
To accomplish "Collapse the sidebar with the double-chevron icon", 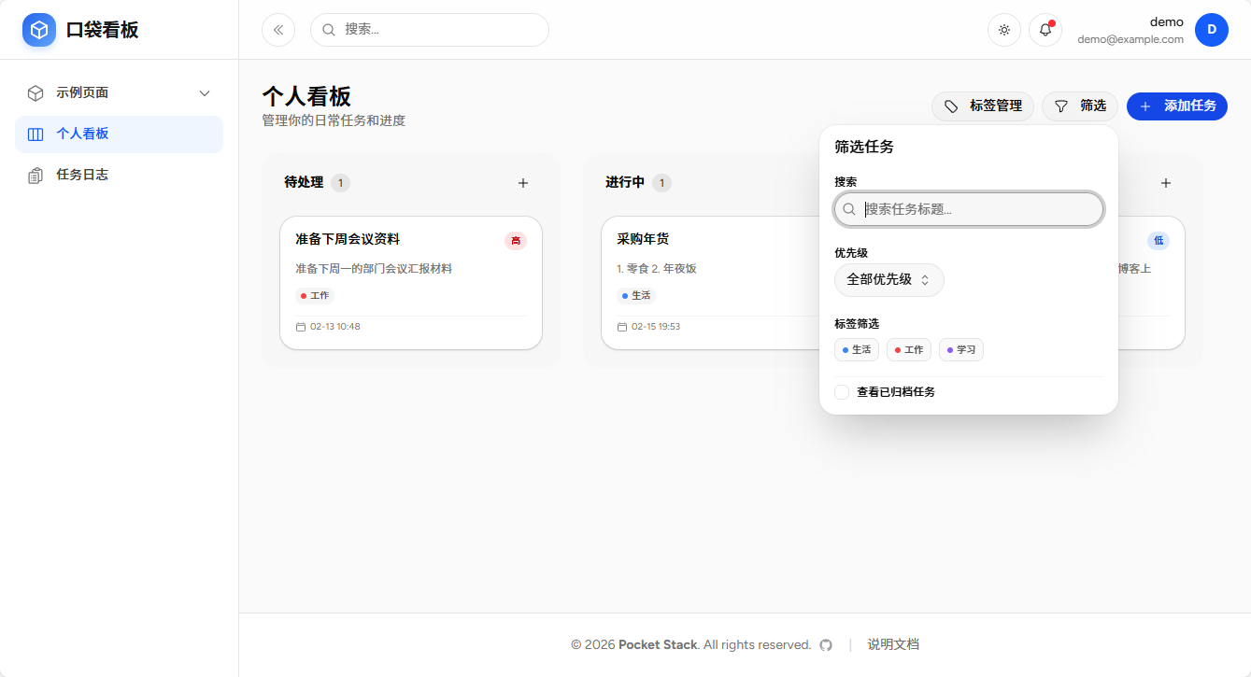I will pos(278,29).
